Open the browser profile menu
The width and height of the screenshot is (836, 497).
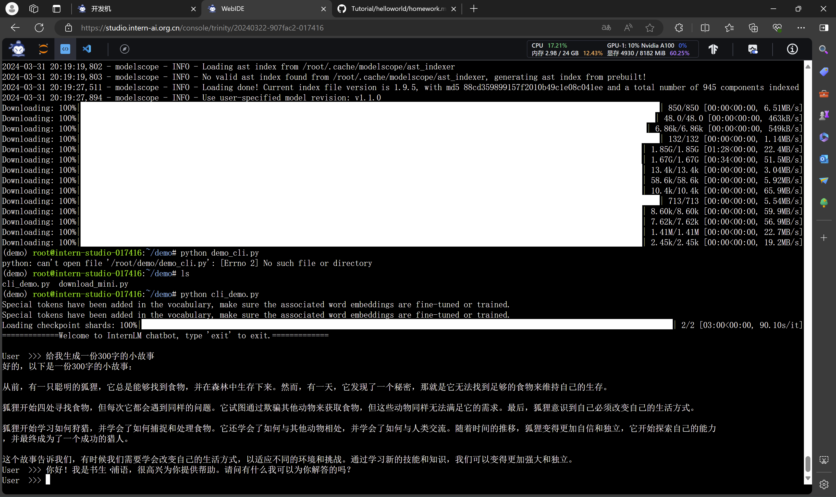point(12,9)
